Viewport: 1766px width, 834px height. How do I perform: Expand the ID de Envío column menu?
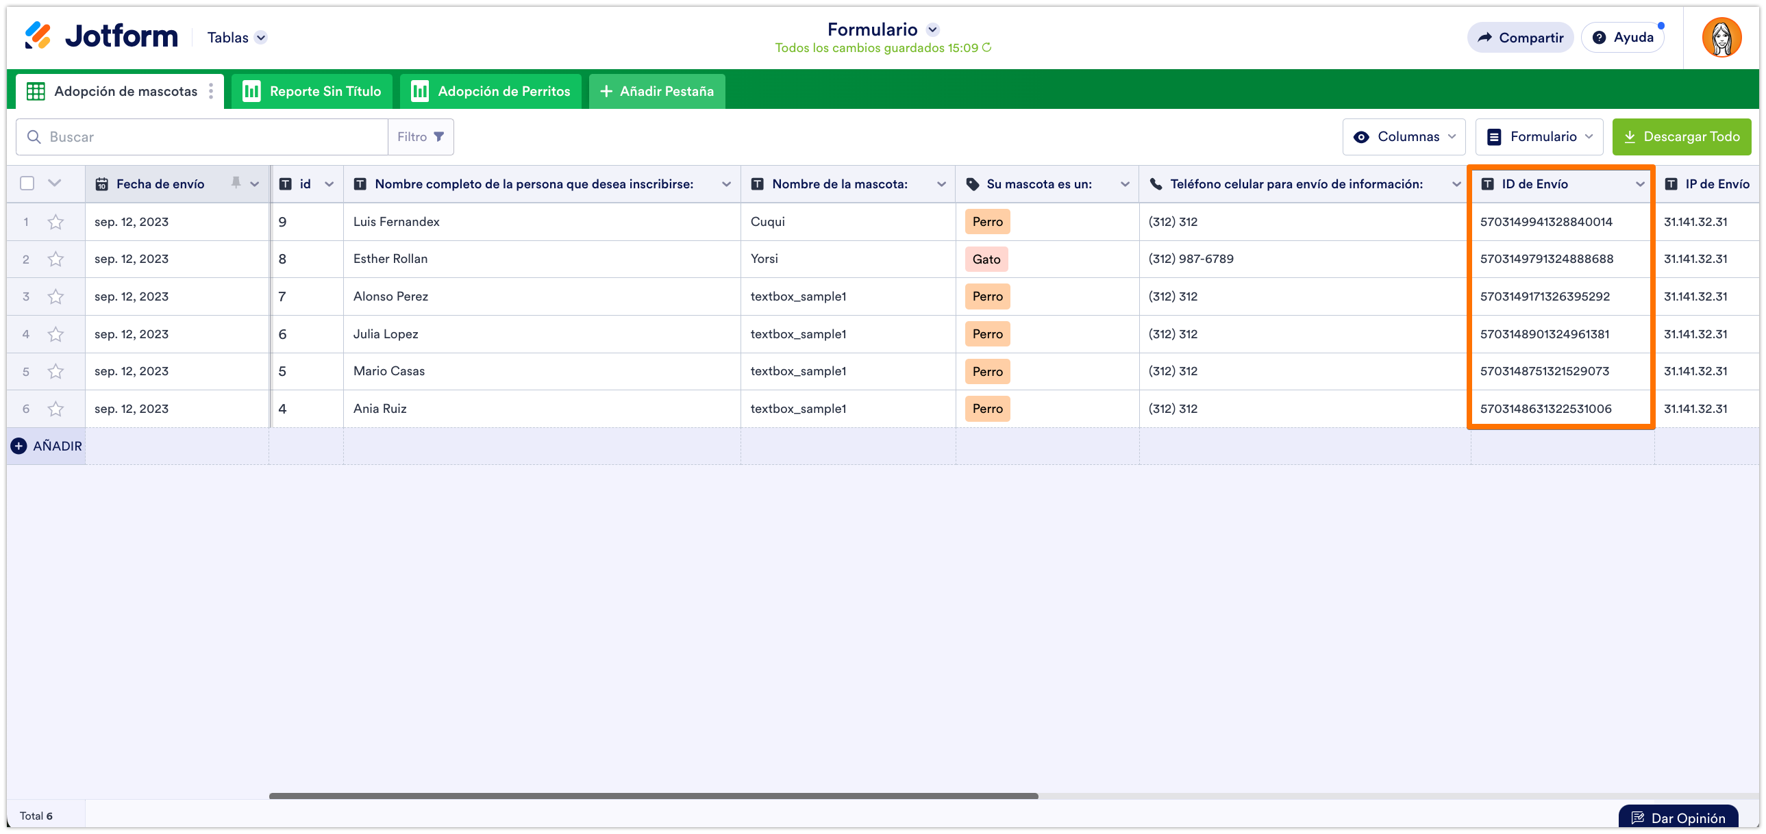[x=1640, y=184]
